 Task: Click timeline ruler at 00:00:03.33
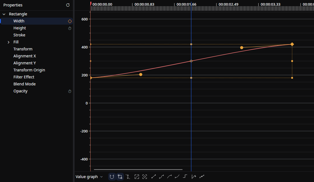click(271, 4)
